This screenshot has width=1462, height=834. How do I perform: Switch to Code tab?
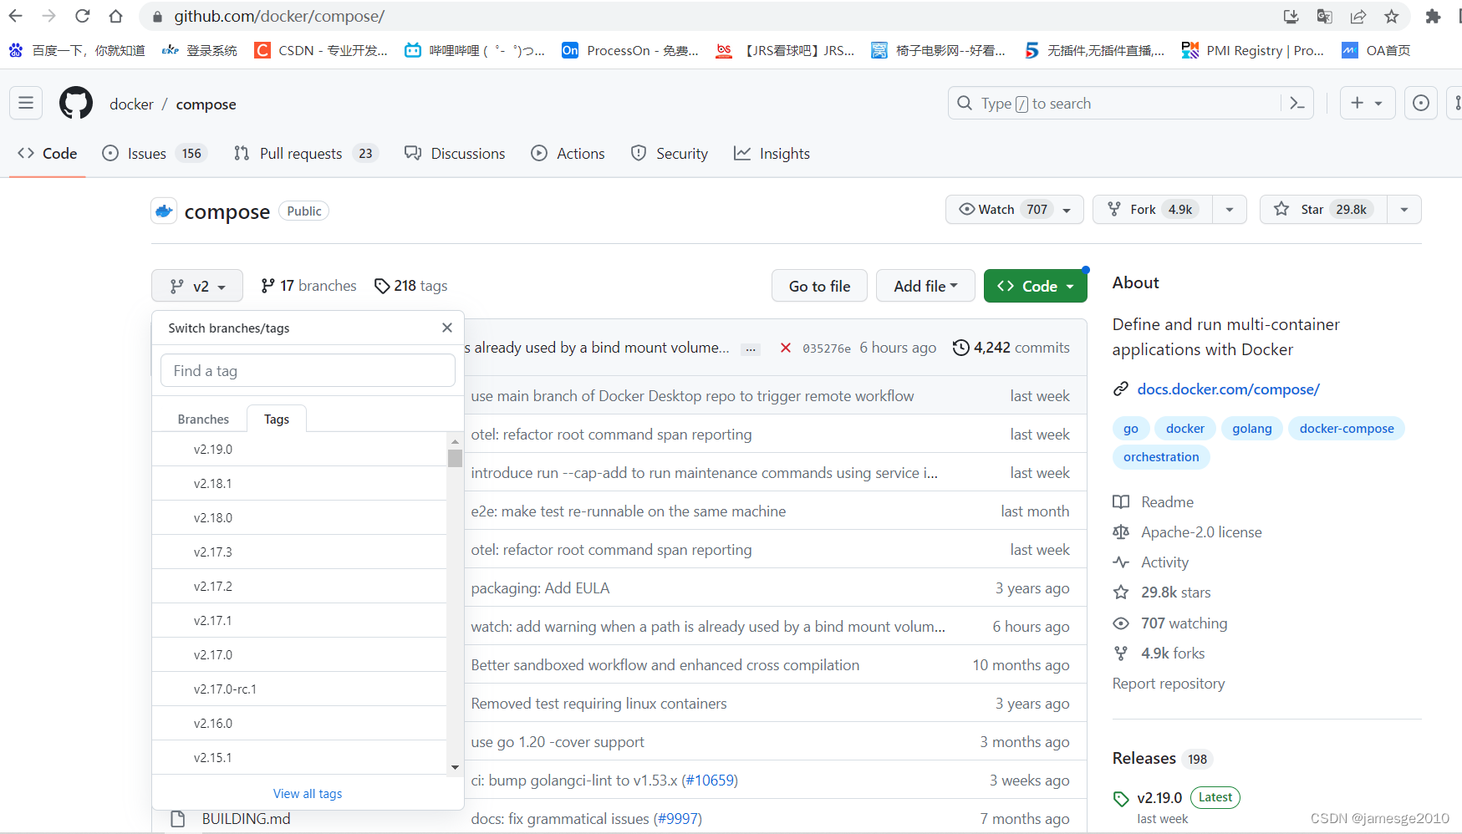point(48,153)
